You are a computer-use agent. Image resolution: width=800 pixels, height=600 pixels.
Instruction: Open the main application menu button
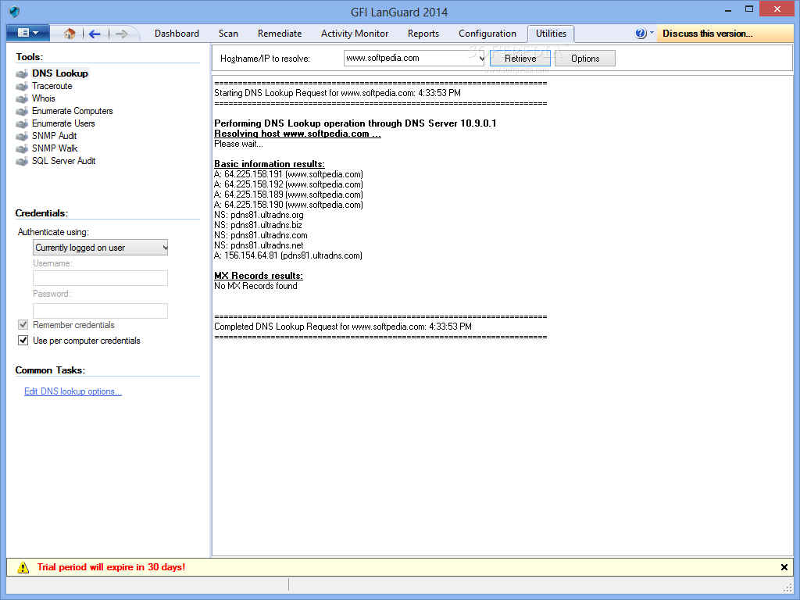point(28,33)
